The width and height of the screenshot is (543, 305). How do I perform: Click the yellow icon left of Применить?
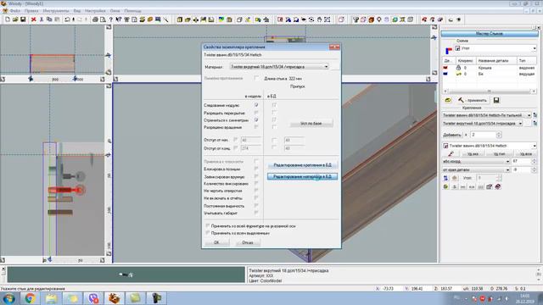[448, 100]
